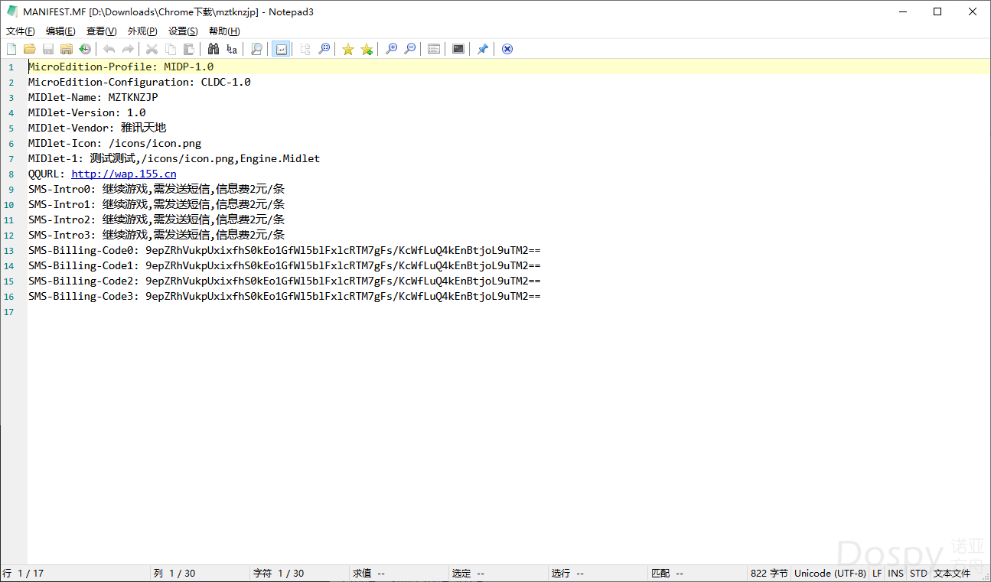The image size is (991, 582).
Task: Change the LF line ending setting
Action: pos(877,573)
